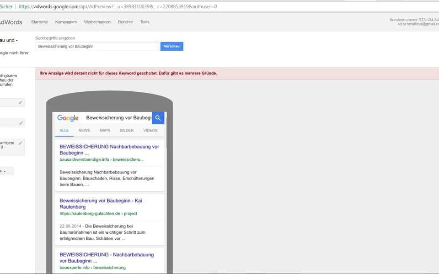Click the rautenberg-gutachten.de URL link
The width and height of the screenshot is (439, 274).
click(x=98, y=213)
